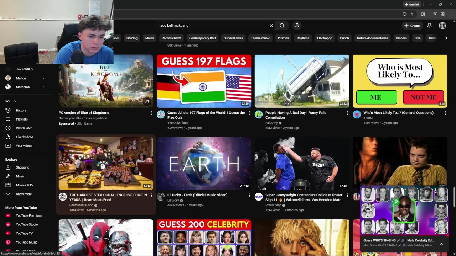Open Liked videos in the sidebar
Viewport: 456px width, 256px height.
point(24,137)
